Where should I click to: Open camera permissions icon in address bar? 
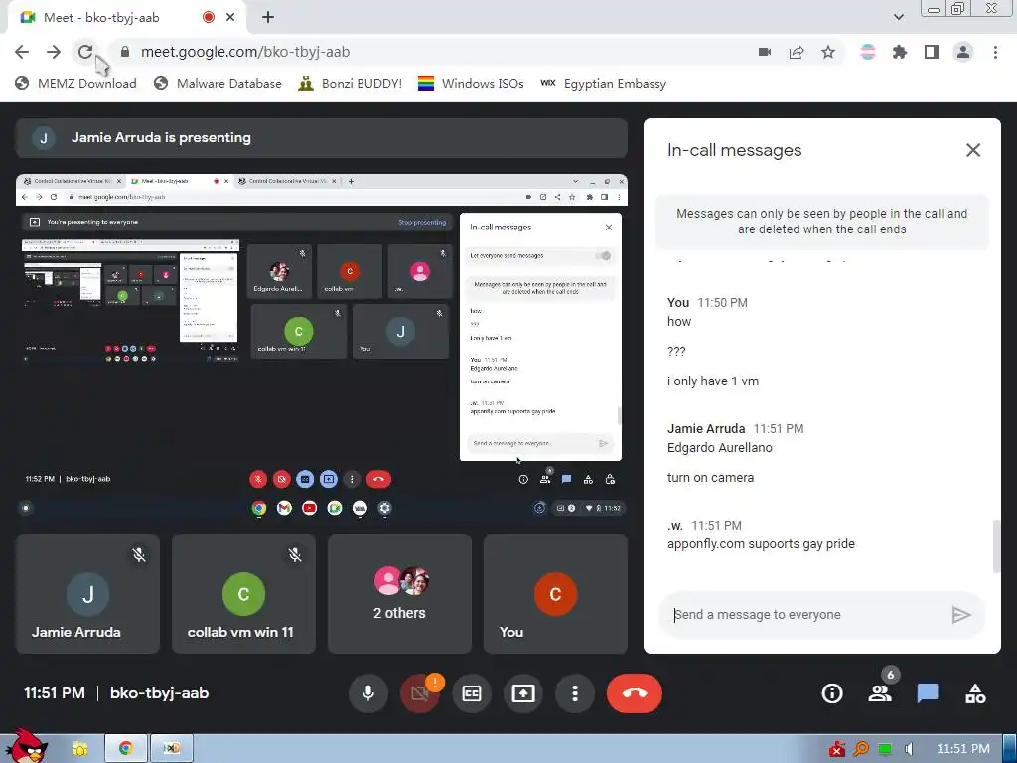pos(765,52)
